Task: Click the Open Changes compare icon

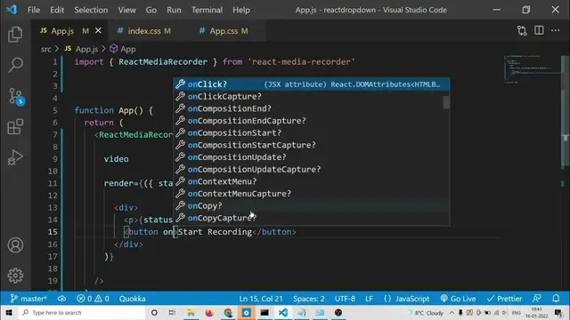Action: click(522, 31)
